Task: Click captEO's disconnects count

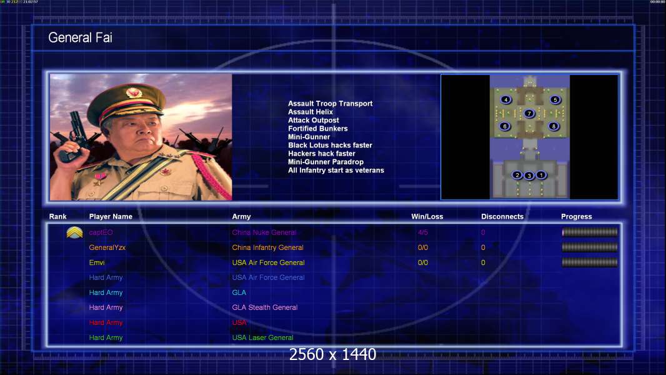Action: coord(483,232)
